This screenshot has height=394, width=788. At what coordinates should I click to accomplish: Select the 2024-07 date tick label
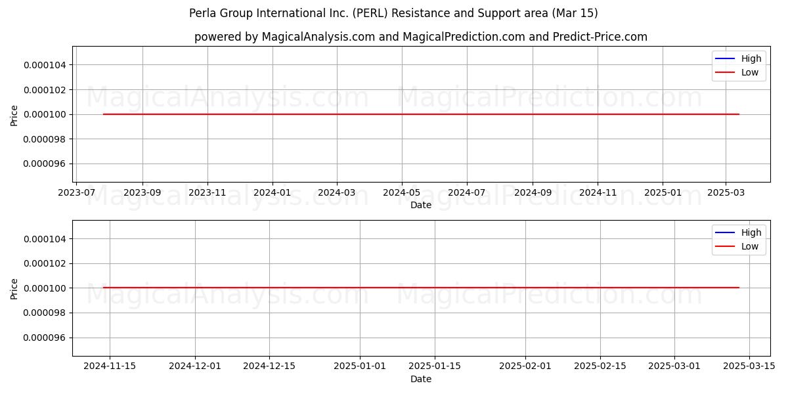point(467,192)
